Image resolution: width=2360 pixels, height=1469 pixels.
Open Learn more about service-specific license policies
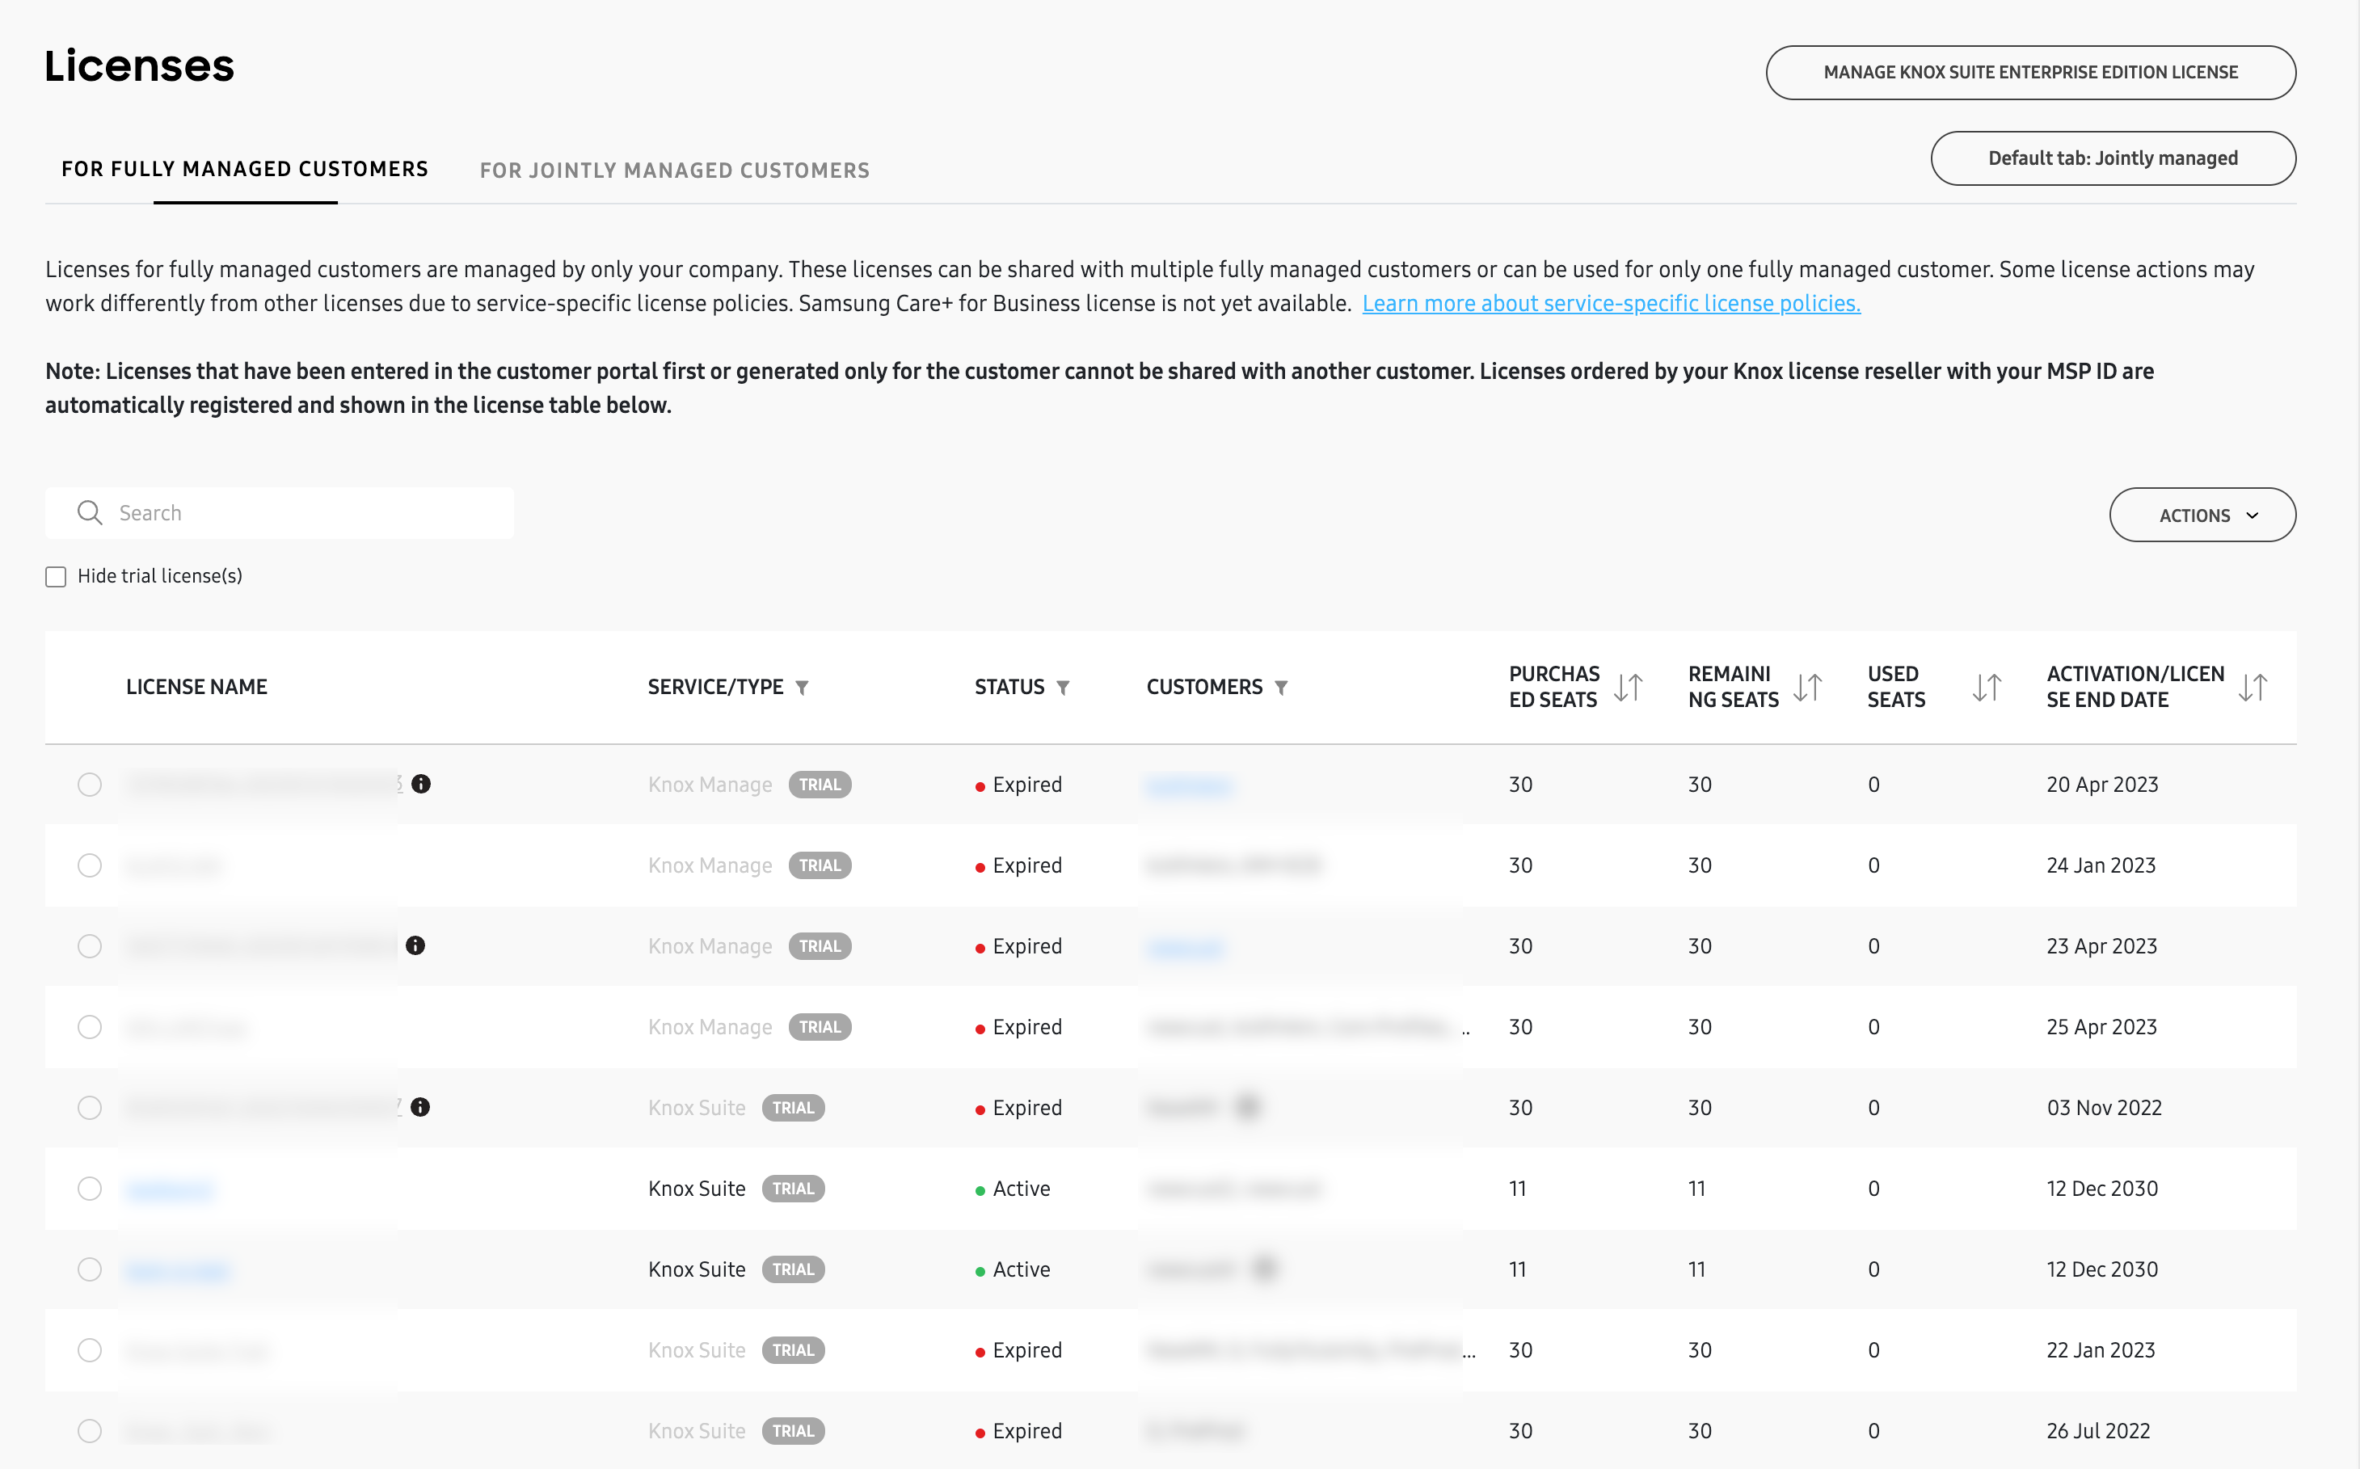pos(1611,303)
